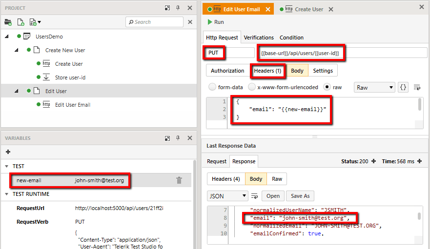Select Edit User Email tree item
The width and height of the screenshot is (430, 249).
(72, 105)
